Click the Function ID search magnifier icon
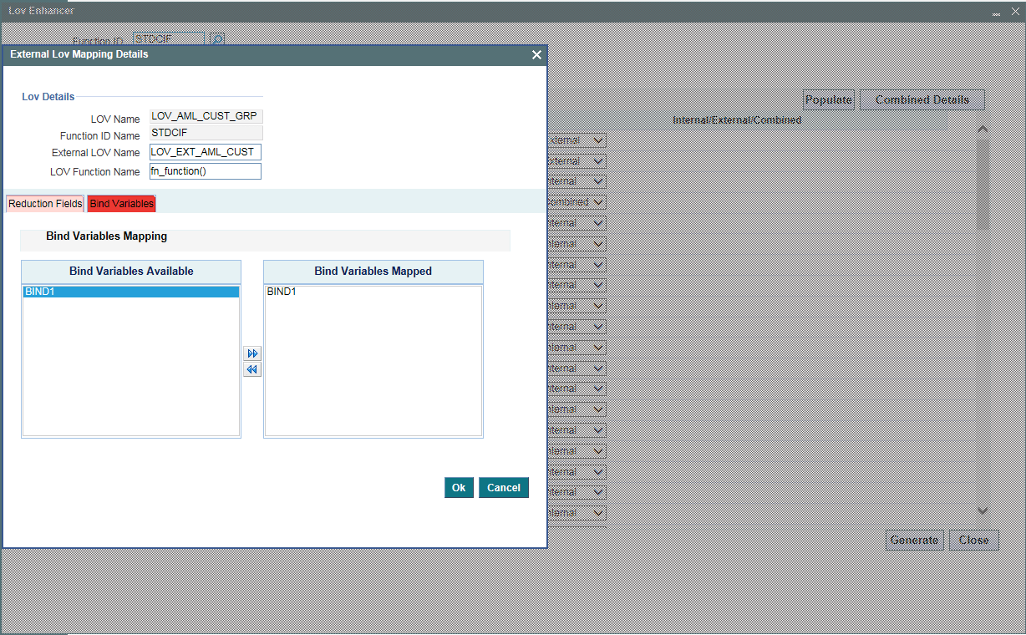This screenshot has height=635, width=1026. (216, 39)
